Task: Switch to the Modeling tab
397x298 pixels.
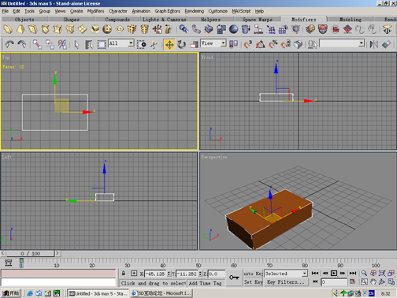Action: pos(351,20)
